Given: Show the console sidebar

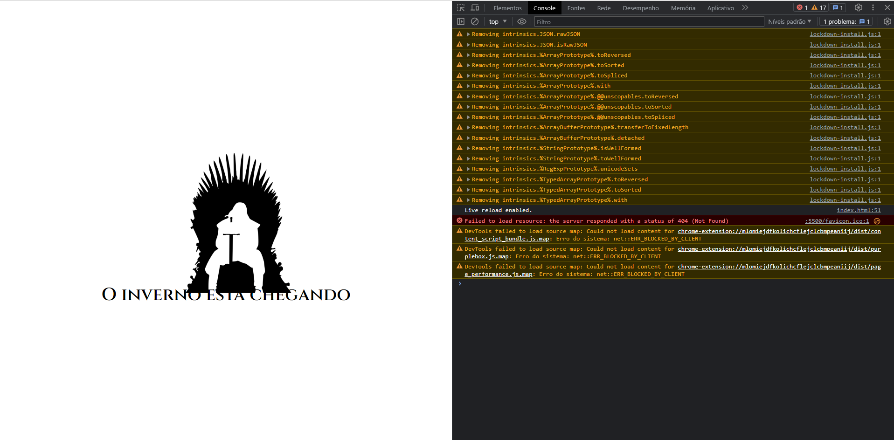Looking at the screenshot, I should point(461,21).
